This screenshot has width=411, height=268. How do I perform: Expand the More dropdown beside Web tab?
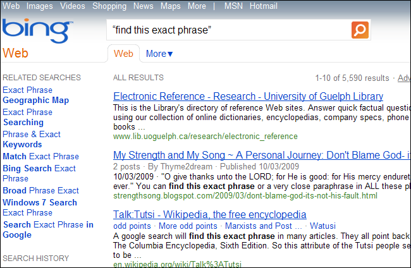click(x=159, y=54)
